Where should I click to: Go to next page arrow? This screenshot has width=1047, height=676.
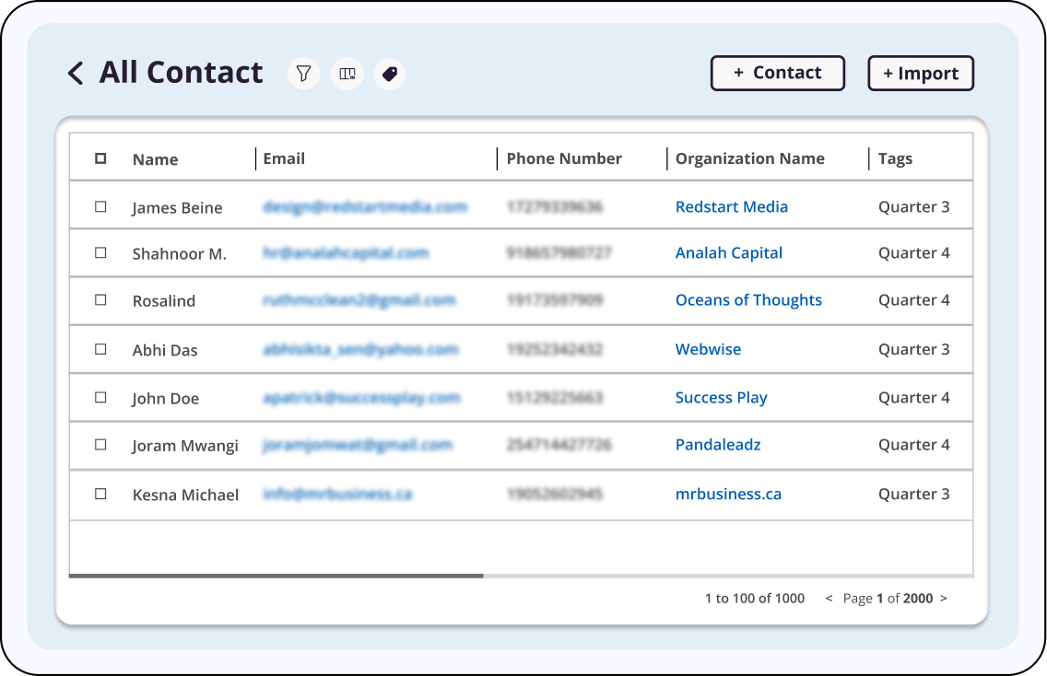click(943, 599)
